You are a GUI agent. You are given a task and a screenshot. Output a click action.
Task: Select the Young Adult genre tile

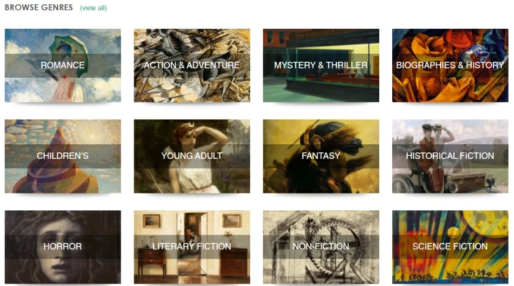pyautogui.click(x=192, y=156)
